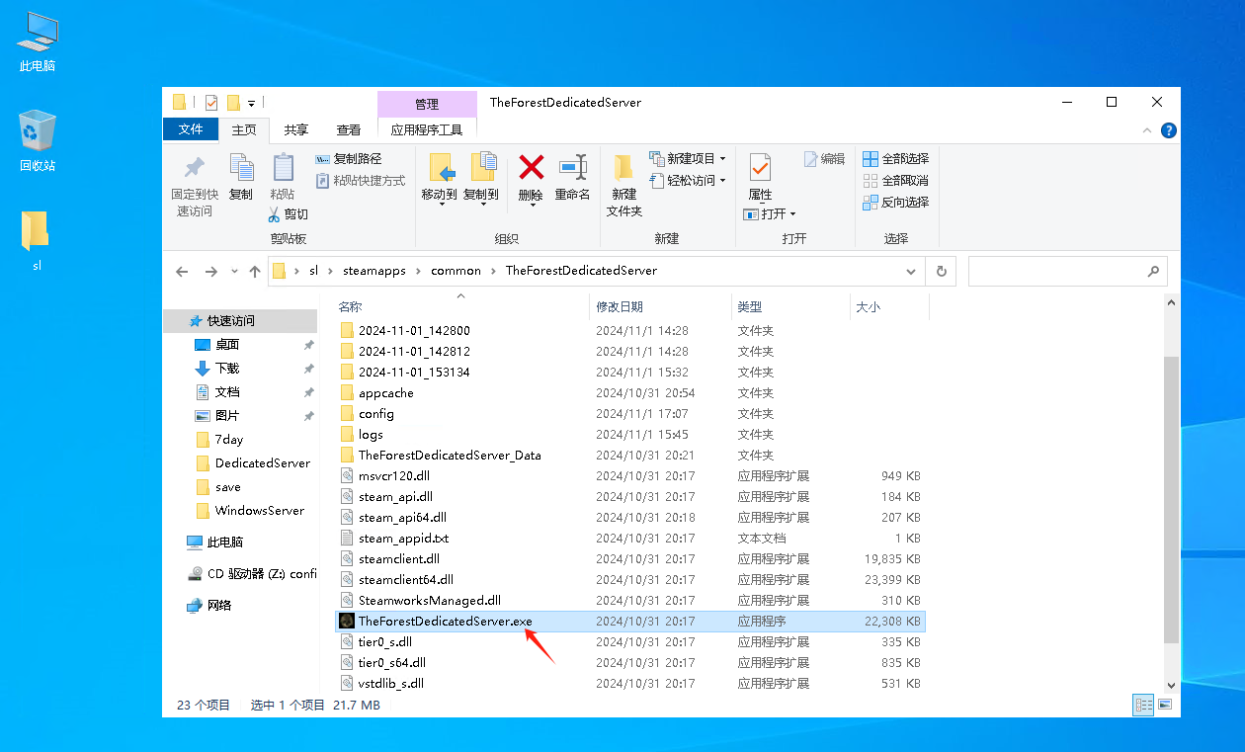This screenshot has width=1245, height=752.
Task: Open the recent locations dropdown arrow
Action: (x=234, y=271)
